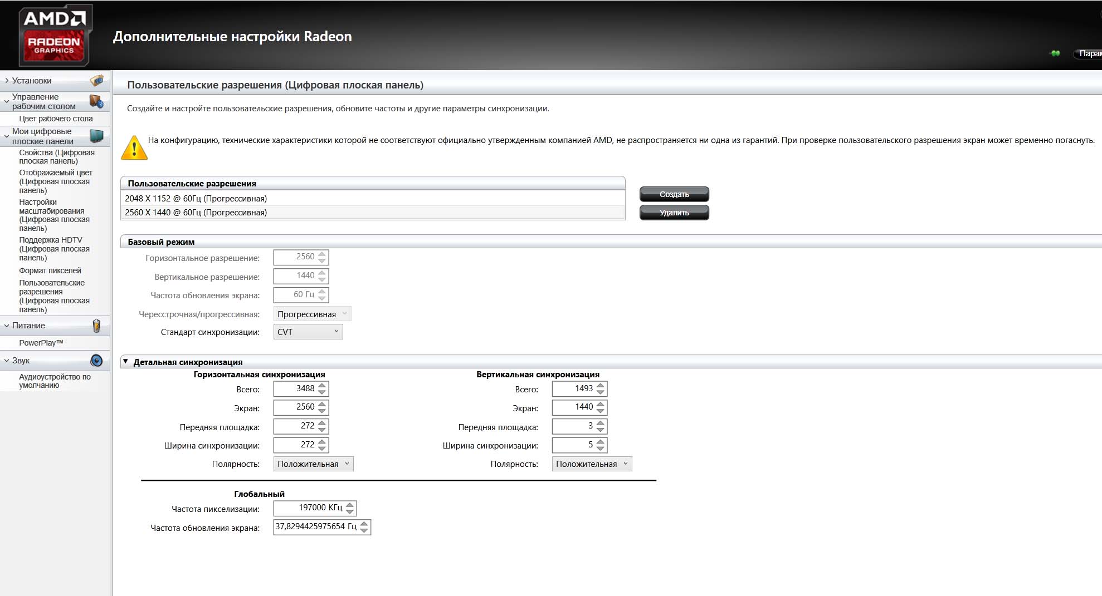Click the green pin icon in header

coord(1055,53)
